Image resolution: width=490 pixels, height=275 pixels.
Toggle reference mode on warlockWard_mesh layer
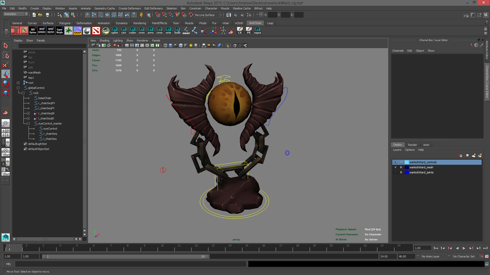coord(401,167)
